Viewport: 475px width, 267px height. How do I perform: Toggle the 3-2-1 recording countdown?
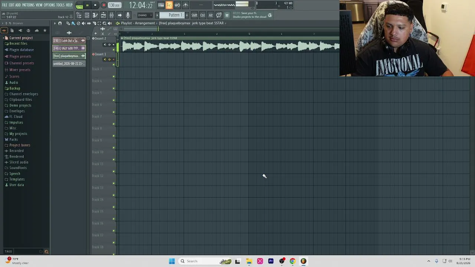tap(169, 5)
